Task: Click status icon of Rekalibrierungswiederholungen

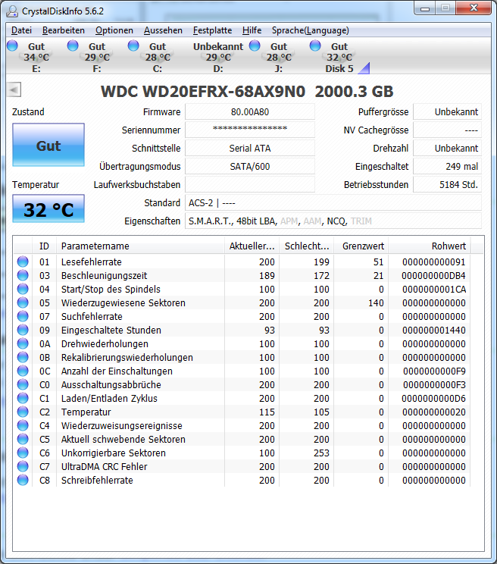Action: (23, 357)
